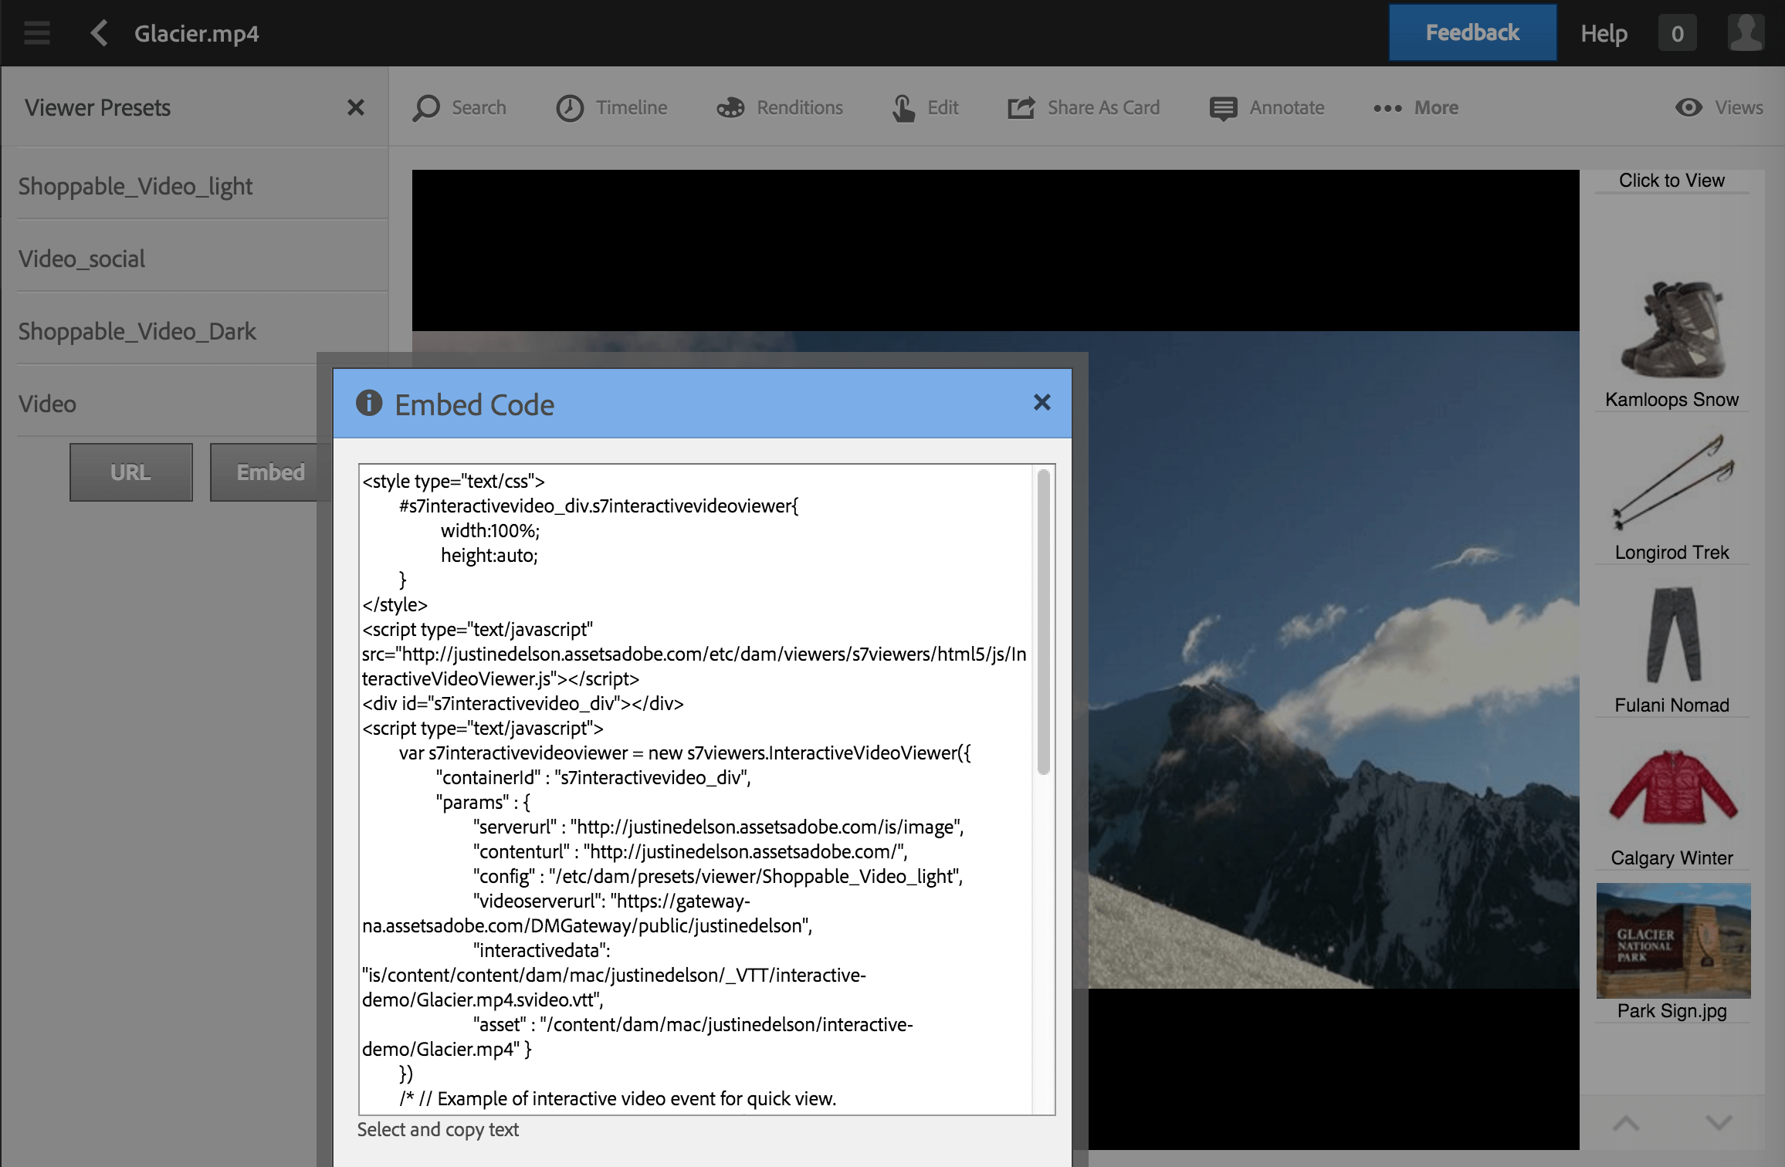
Task: Annotate the video
Action: point(1267,107)
